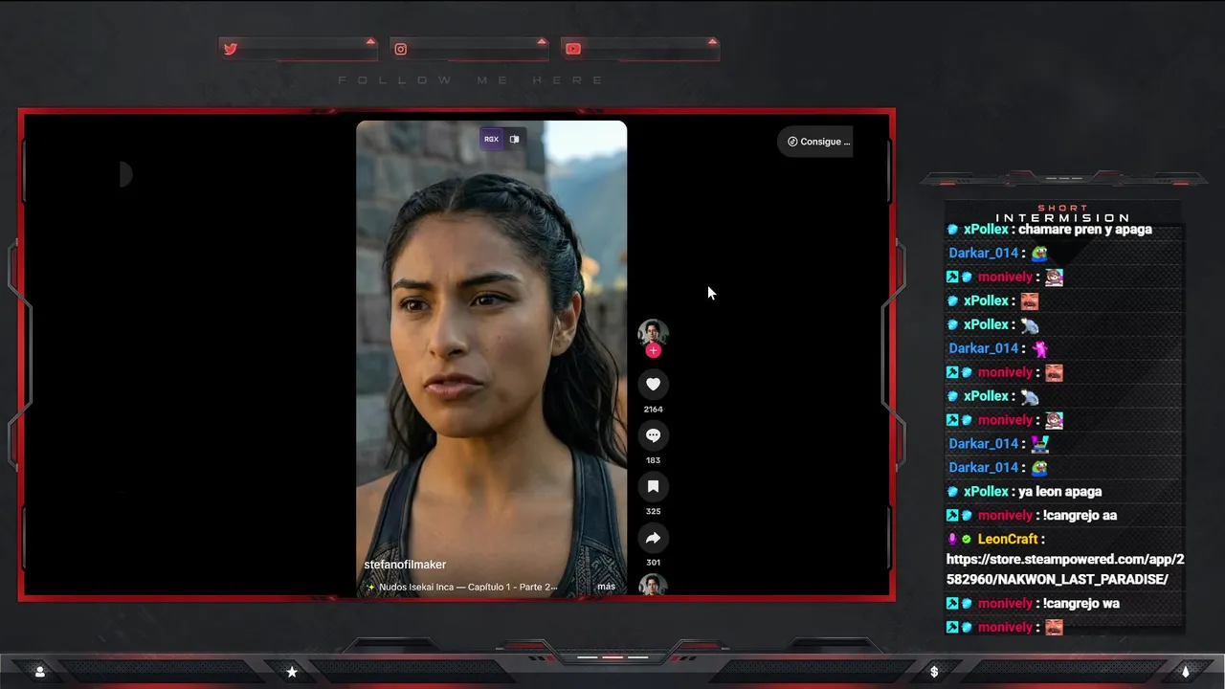Click the comment count 183
1225x689 pixels.
pos(653,460)
